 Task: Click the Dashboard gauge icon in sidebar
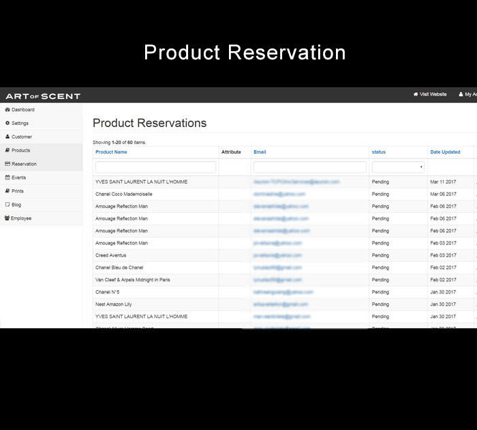click(x=7, y=109)
